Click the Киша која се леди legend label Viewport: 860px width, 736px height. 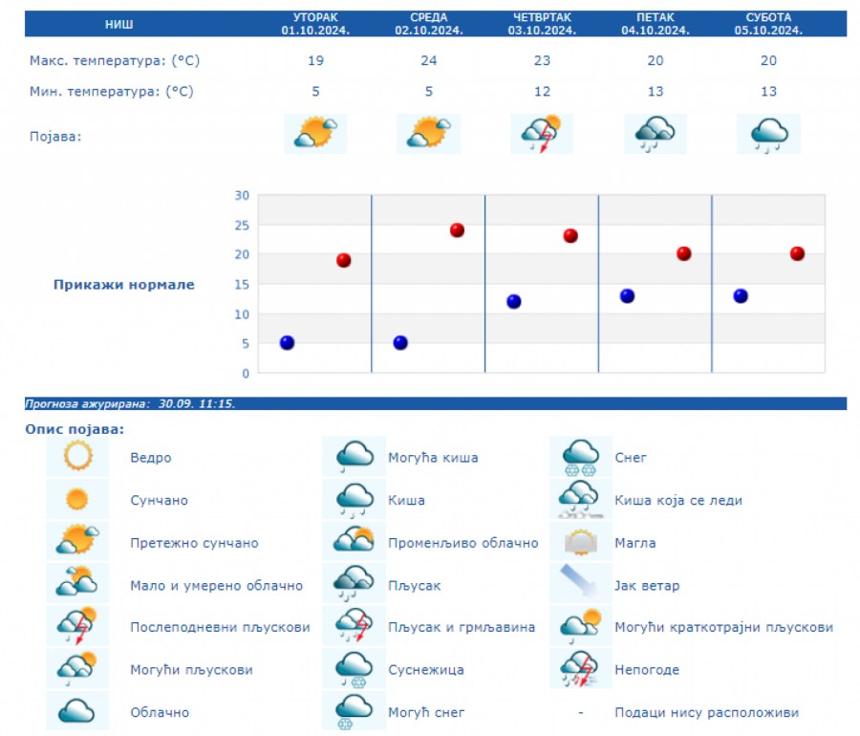(x=678, y=500)
